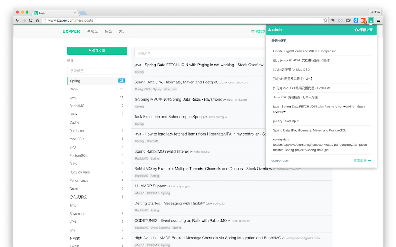
Task: Open the Pocket extension icon
Action: 348,20
